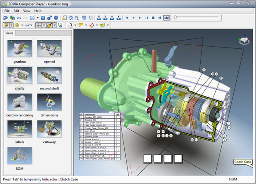Viewport: 256px width, 184px height.
Task: Select the cutaway view thumbnail
Action: (x=49, y=129)
